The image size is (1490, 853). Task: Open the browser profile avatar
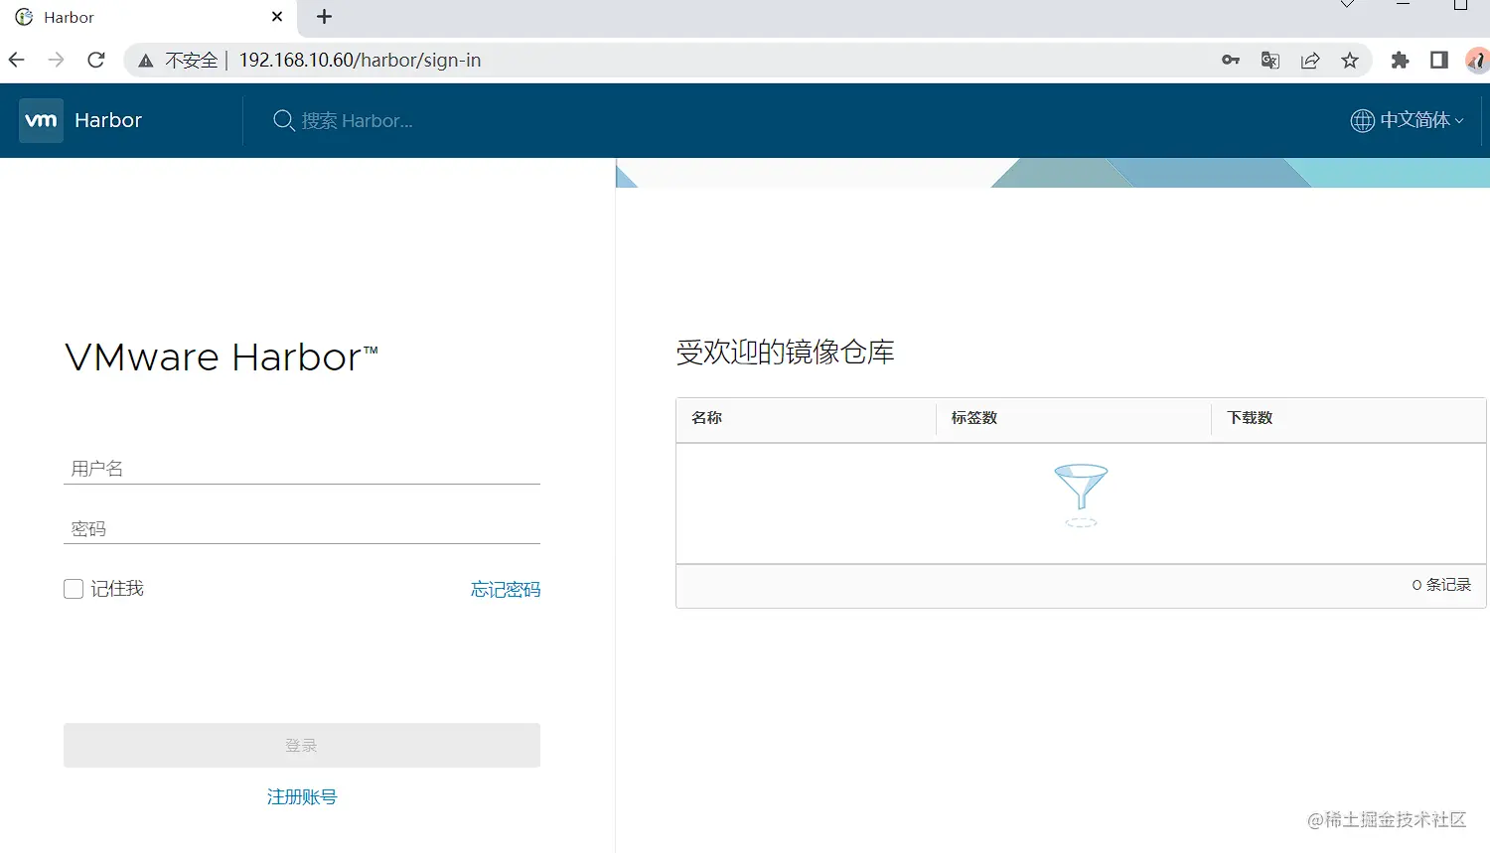(1478, 60)
